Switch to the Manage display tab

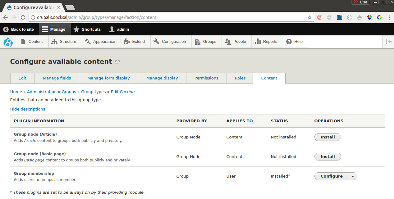point(162,78)
